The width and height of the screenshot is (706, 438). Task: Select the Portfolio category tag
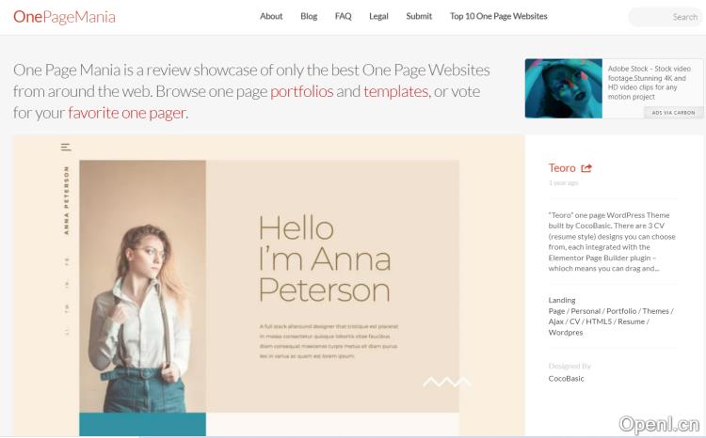pyautogui.click(x=620, y=311)
